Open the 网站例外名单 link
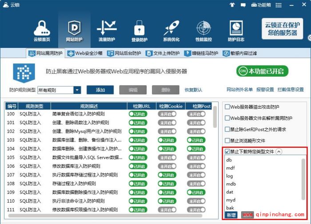 (x=239, y=90)
